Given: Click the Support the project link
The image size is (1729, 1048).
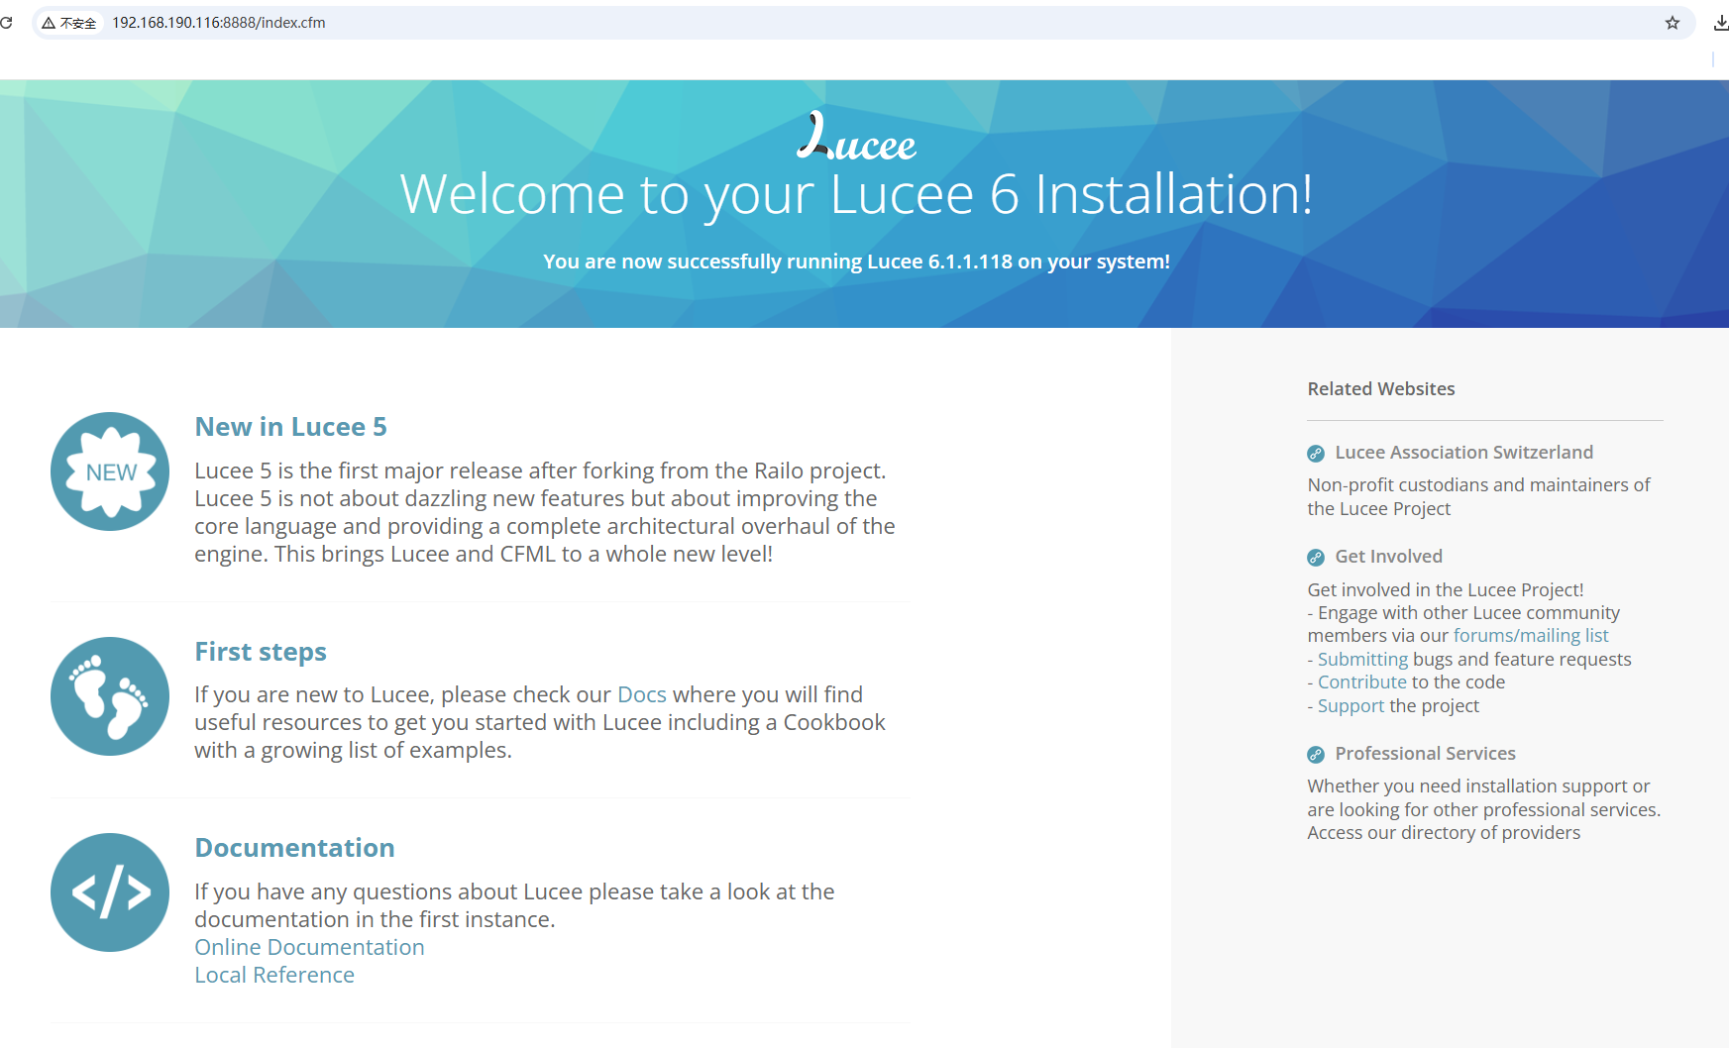Looking at the screenshot, I should coord(1351,705).
